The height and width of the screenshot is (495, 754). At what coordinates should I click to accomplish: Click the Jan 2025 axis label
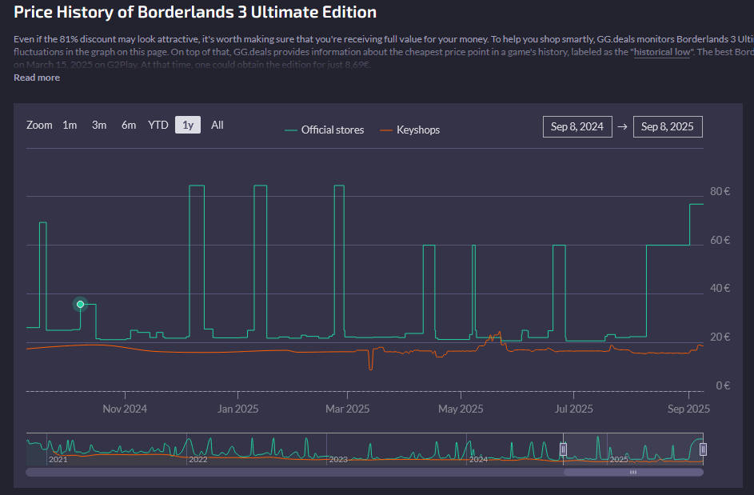(238, 409)
